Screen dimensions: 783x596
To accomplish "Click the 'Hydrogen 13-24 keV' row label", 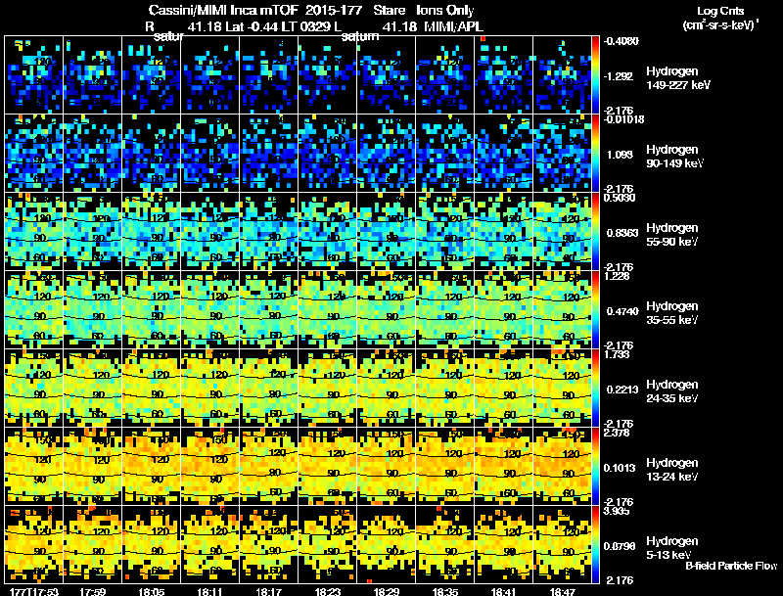I will click(x=672, y=470).
